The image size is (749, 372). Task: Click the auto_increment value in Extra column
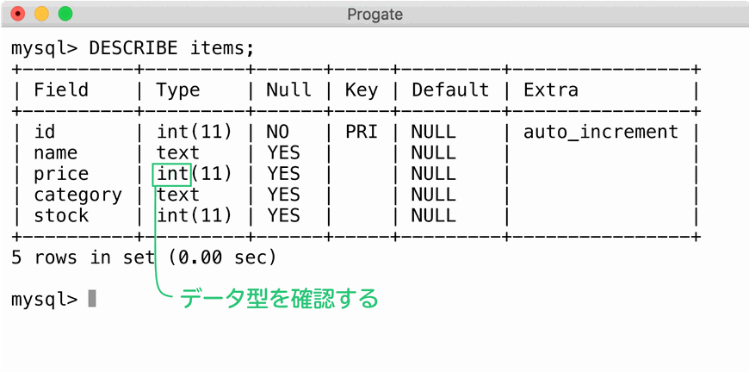click(601, 132)
